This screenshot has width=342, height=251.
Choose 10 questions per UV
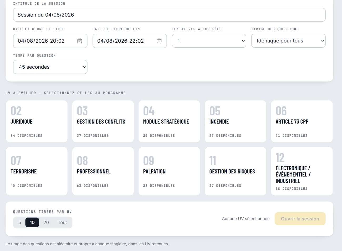pyautogui.click(x=32, y=223)
